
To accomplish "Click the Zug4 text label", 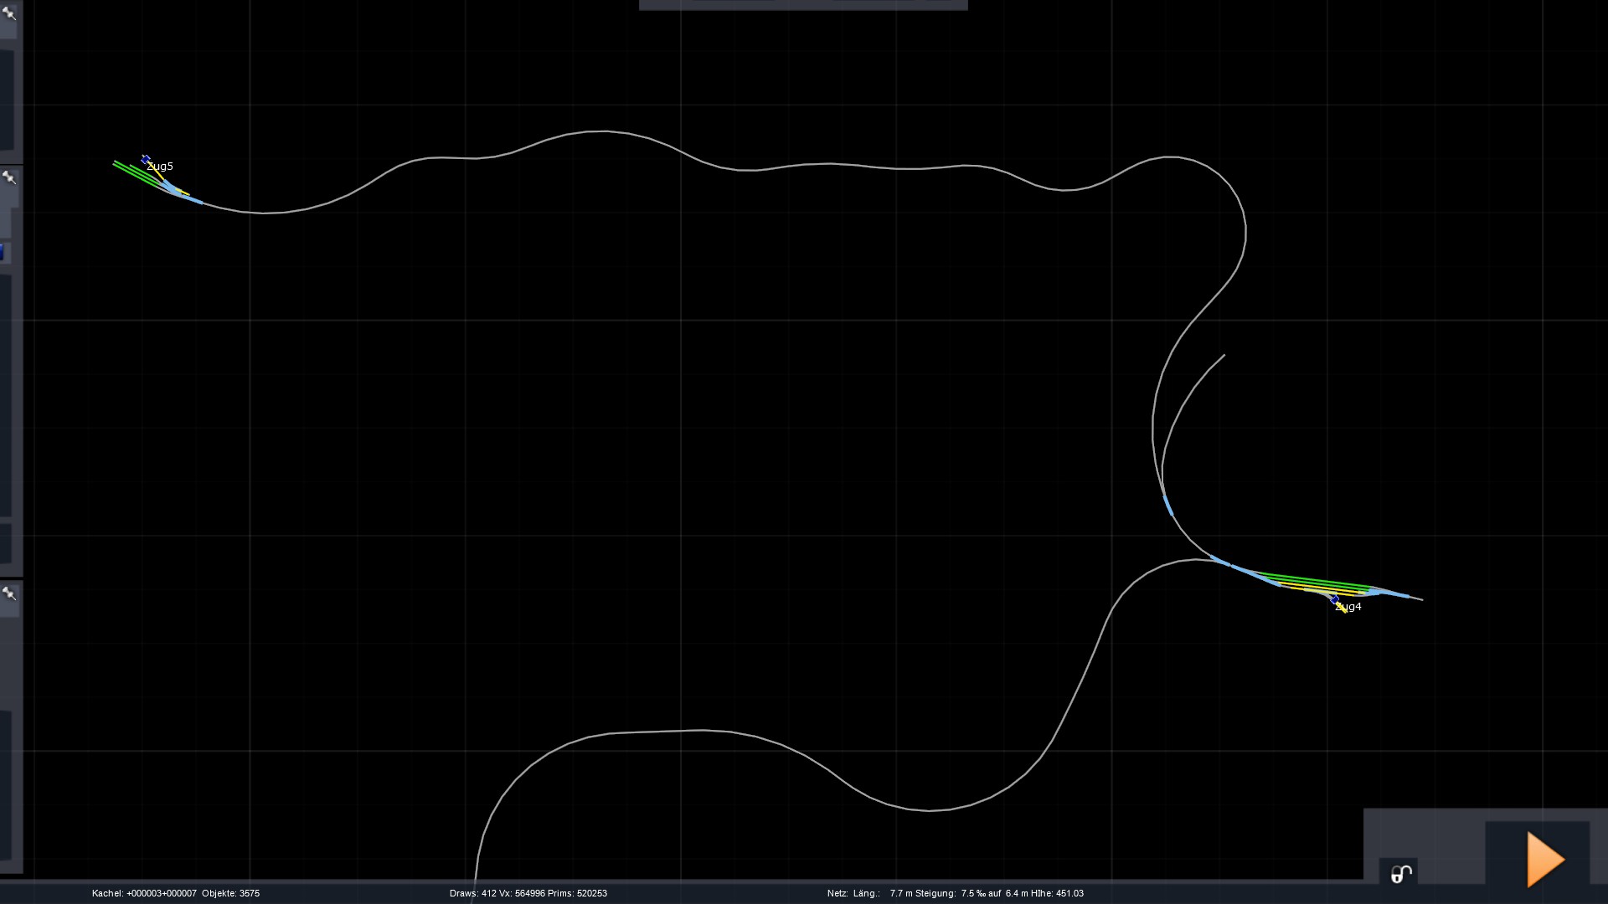I will [x=1349, y=607].
